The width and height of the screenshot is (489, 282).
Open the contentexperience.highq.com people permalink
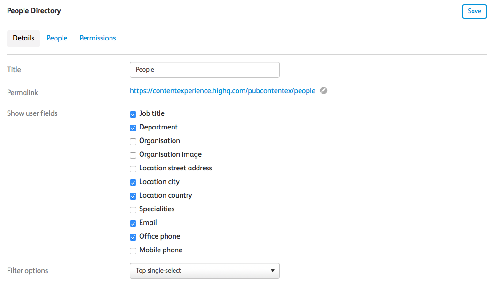tap(222, 91)
